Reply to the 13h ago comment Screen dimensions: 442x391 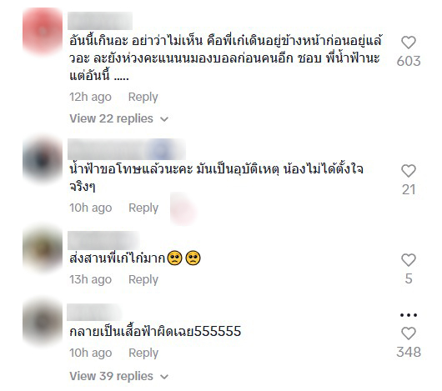[x=143, y=280]
